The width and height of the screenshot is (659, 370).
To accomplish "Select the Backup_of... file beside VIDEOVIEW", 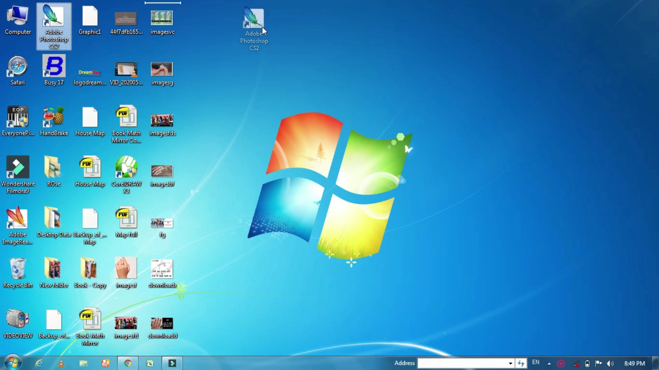I will [x=54, y=324].
